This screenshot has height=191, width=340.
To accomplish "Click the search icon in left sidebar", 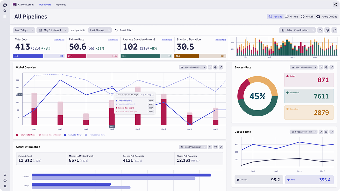I will [5, 11].
